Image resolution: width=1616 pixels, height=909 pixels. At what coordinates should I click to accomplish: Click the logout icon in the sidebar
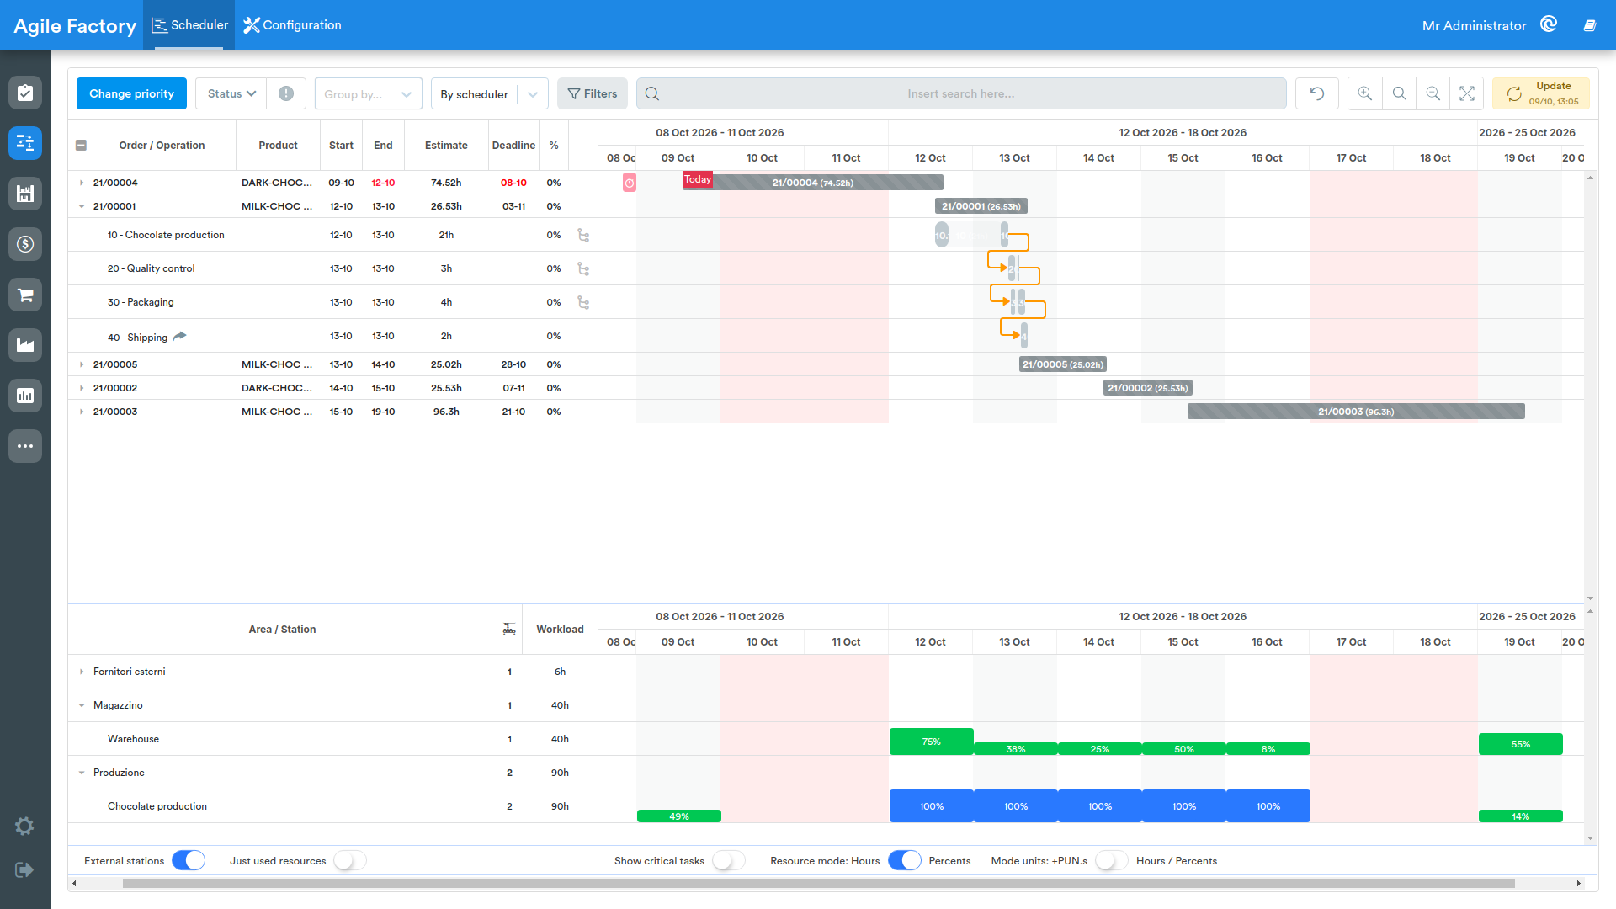pyautogui.click(x=24, y=869)
